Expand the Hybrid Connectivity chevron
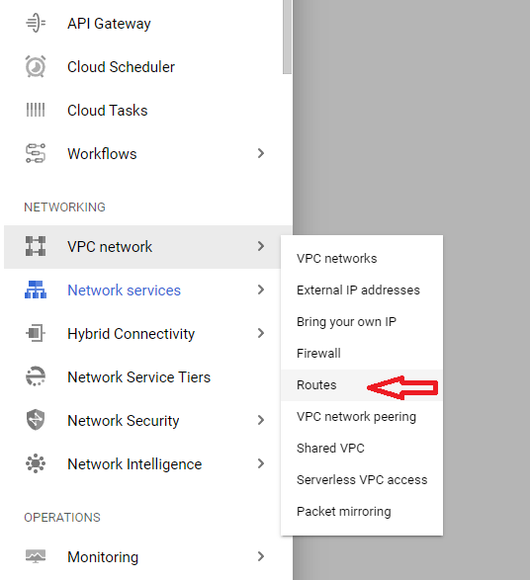 pos(261,333)
